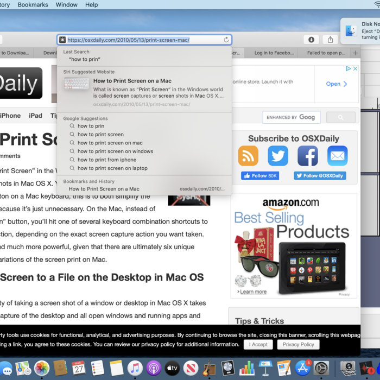Click the 'Follow @OSXDaily' Twitter button
The width and height of the screenshot is (380, 380).
point(320,176)
